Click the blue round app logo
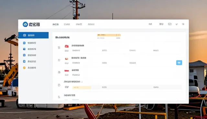Image resolution: width=207 pixels, height=119 pixels. [x=25, y=24]
